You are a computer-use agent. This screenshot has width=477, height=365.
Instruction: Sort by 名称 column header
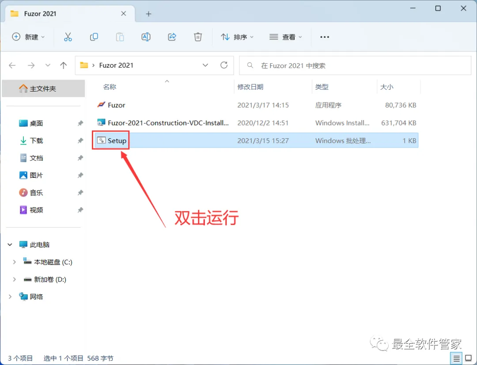click(x=110, y=87)
